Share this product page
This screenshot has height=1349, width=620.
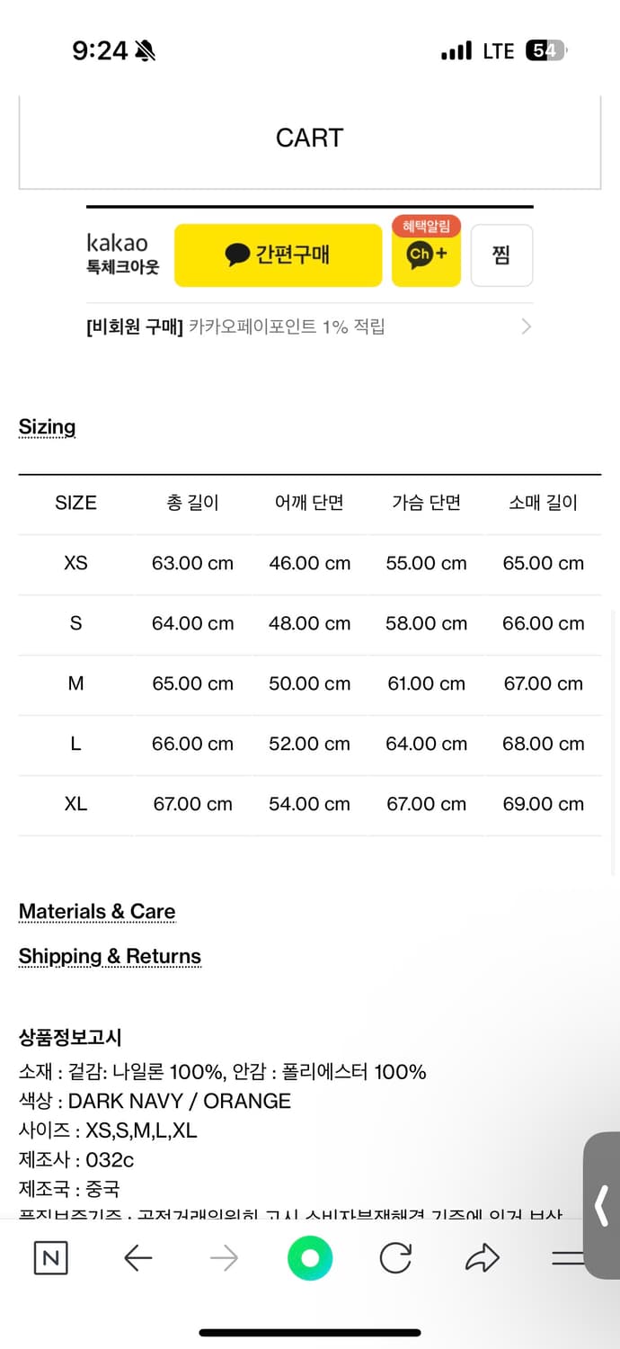coord(483,1258)
